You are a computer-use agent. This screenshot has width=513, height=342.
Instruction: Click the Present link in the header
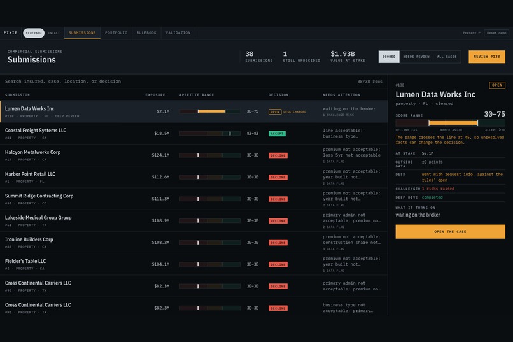[x=472, y=33]
